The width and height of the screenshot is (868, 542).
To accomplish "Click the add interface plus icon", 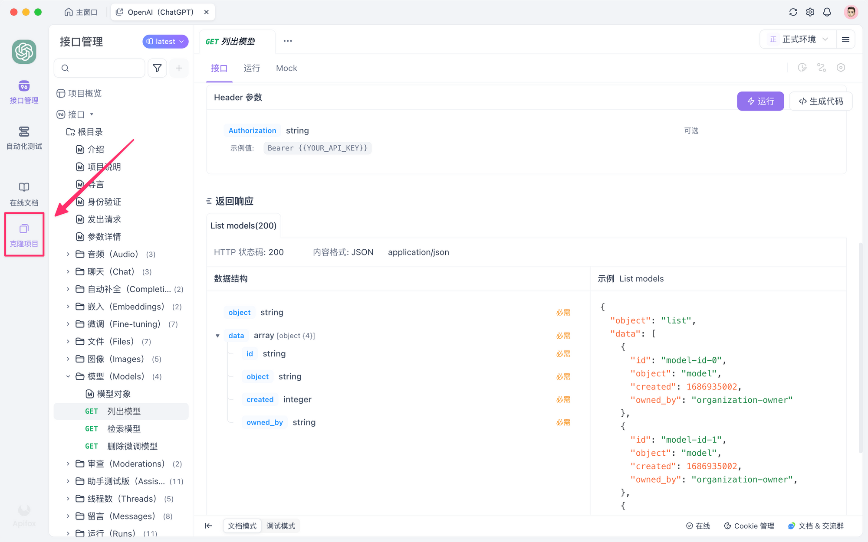I will (x=179, y=68).
